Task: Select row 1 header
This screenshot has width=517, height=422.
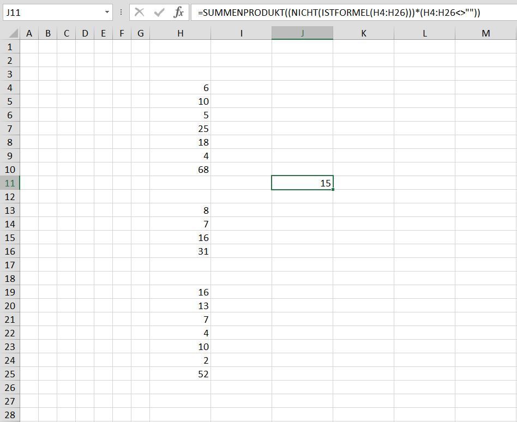Action: (x=10, y=47)
